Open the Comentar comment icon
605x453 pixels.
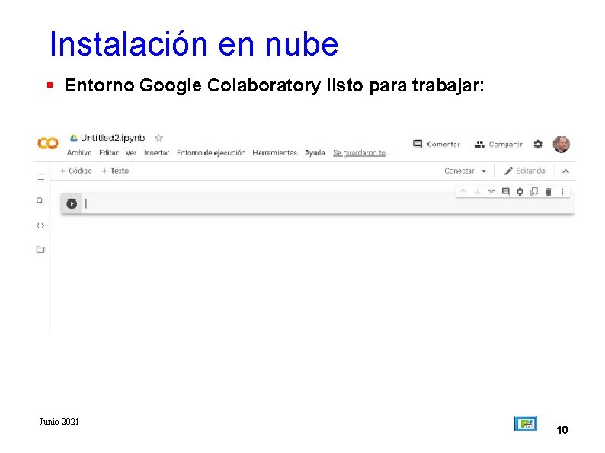click(x=418, y=144)
